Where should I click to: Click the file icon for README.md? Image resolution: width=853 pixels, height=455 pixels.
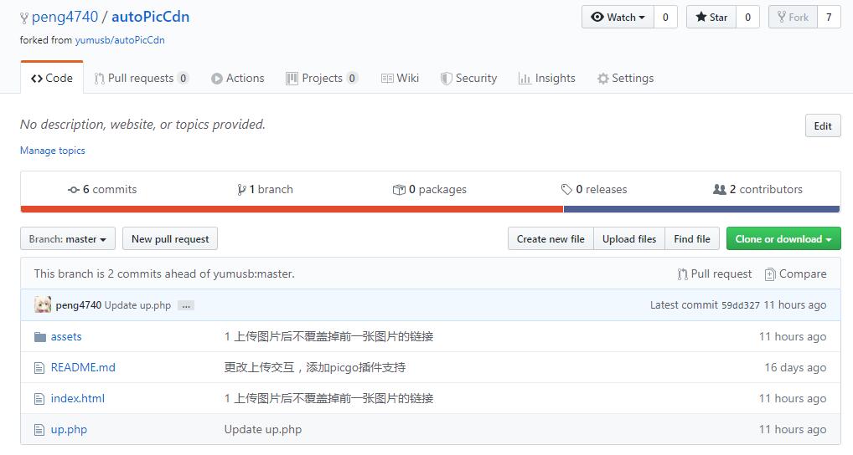(x=39, y=368)
